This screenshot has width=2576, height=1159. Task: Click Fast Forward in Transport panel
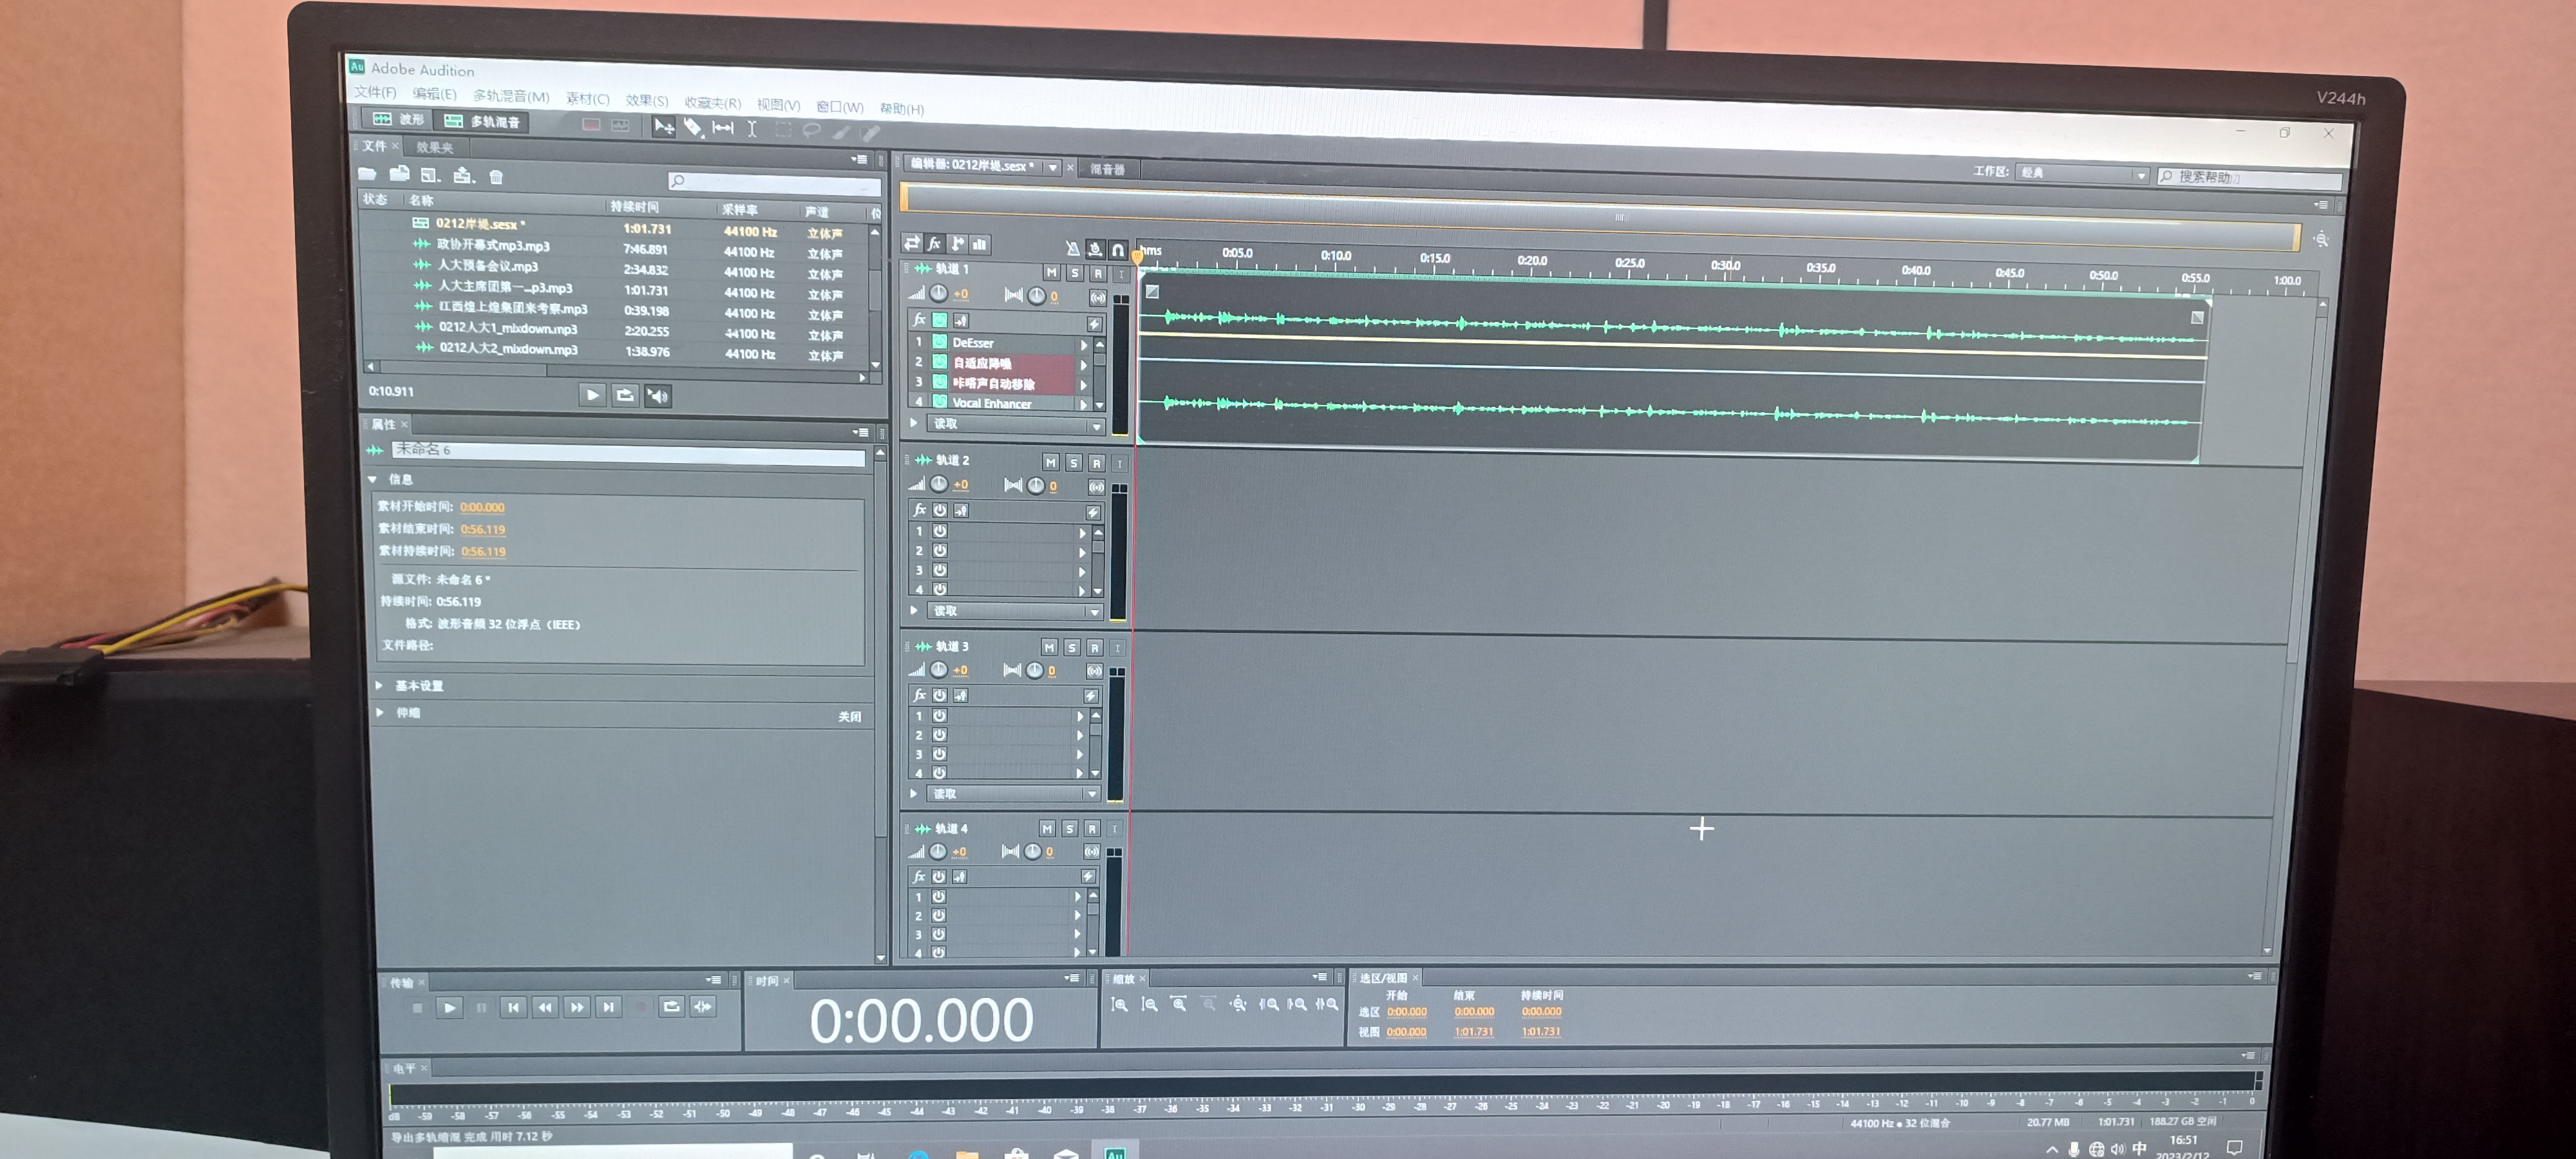click(576, 1007)
